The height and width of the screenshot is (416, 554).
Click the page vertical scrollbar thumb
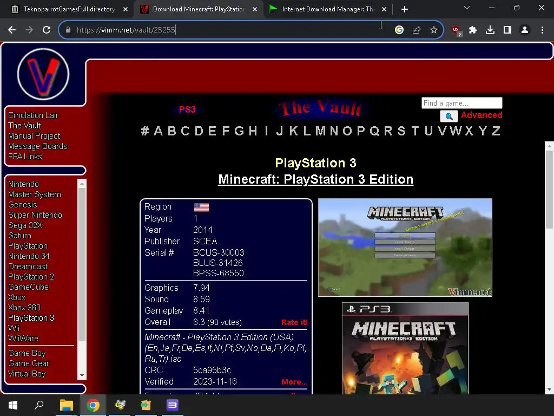click(549, 189)
